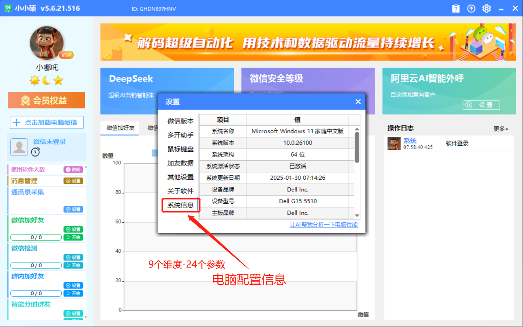Click 更多> link in 操作日志
Viewport: 523px width, 327px height.
501,129
